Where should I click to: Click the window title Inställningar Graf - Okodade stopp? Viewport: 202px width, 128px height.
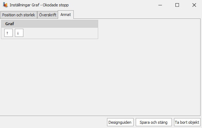click(x=39, y=5)
